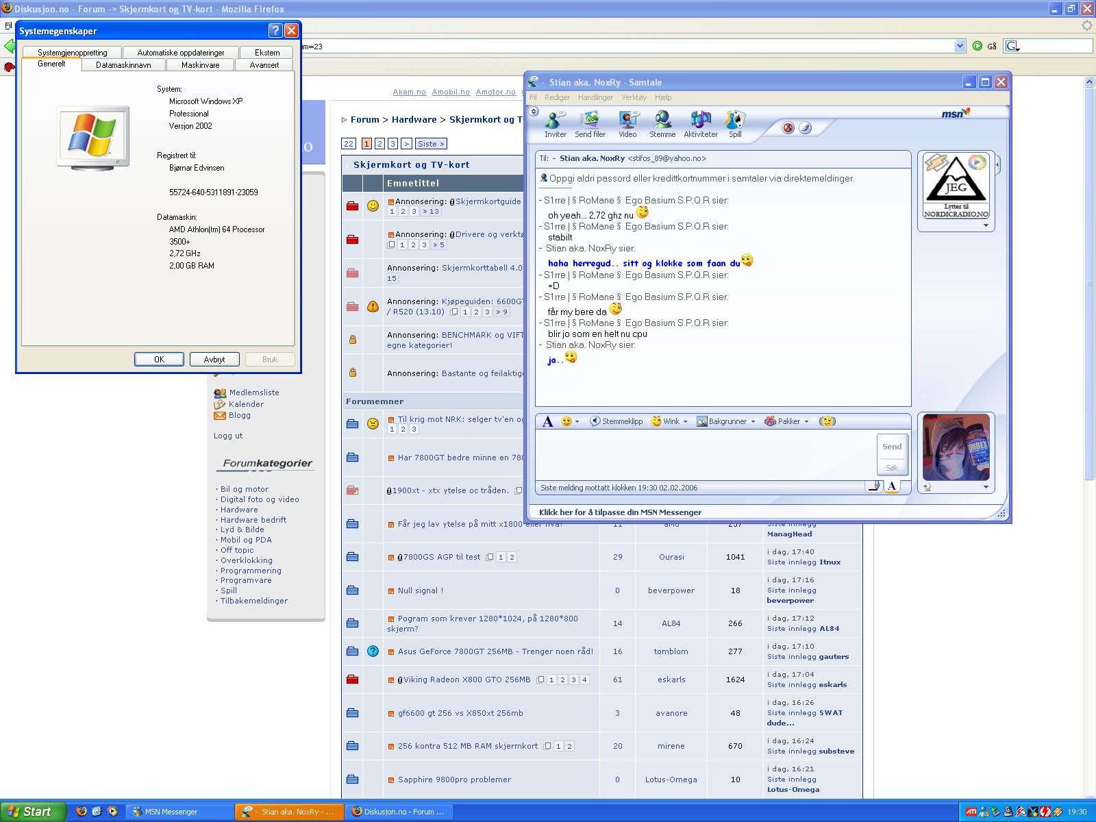Screen dimensions: 1096x822
Task: Send a nudge with the vibrating smiley
Action: click(x=827, y=421)
